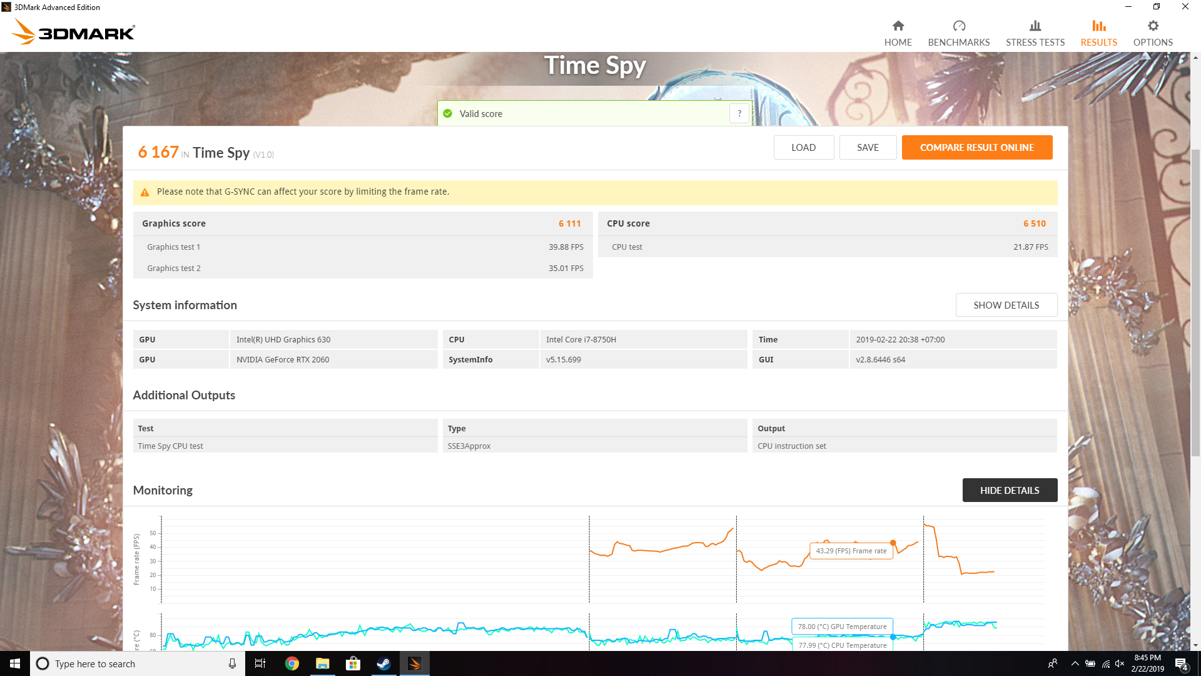
Task: Click the SAVE button
Action: click(x=868, y=148)
